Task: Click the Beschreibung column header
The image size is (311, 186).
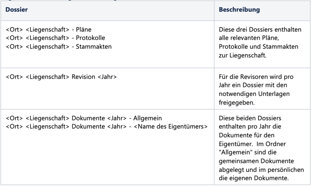Action: click(239, 9)
